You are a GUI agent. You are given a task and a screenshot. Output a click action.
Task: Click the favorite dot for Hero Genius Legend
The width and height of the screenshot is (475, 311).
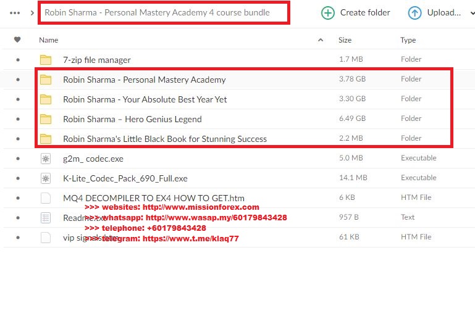tap(18, 119)
